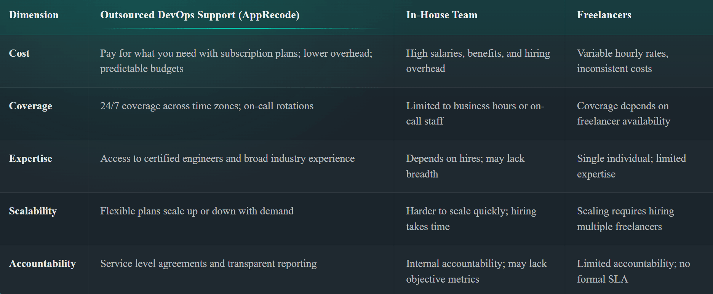Image resolution: width=713 pixels, height=294 pixels.
Task: Select the Scalability row label
Action: 33,211
